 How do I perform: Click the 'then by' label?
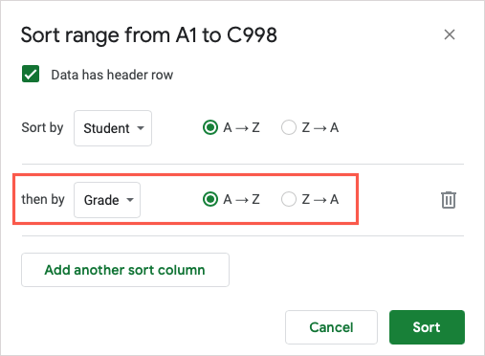pyautogui.click(x=43, y=200)
